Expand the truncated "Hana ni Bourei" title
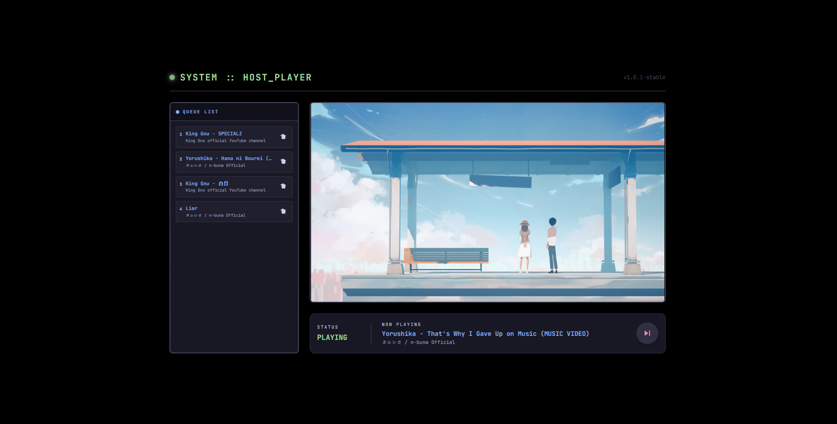The width and height of the screenshot is (837, 424). pos(228,158)
